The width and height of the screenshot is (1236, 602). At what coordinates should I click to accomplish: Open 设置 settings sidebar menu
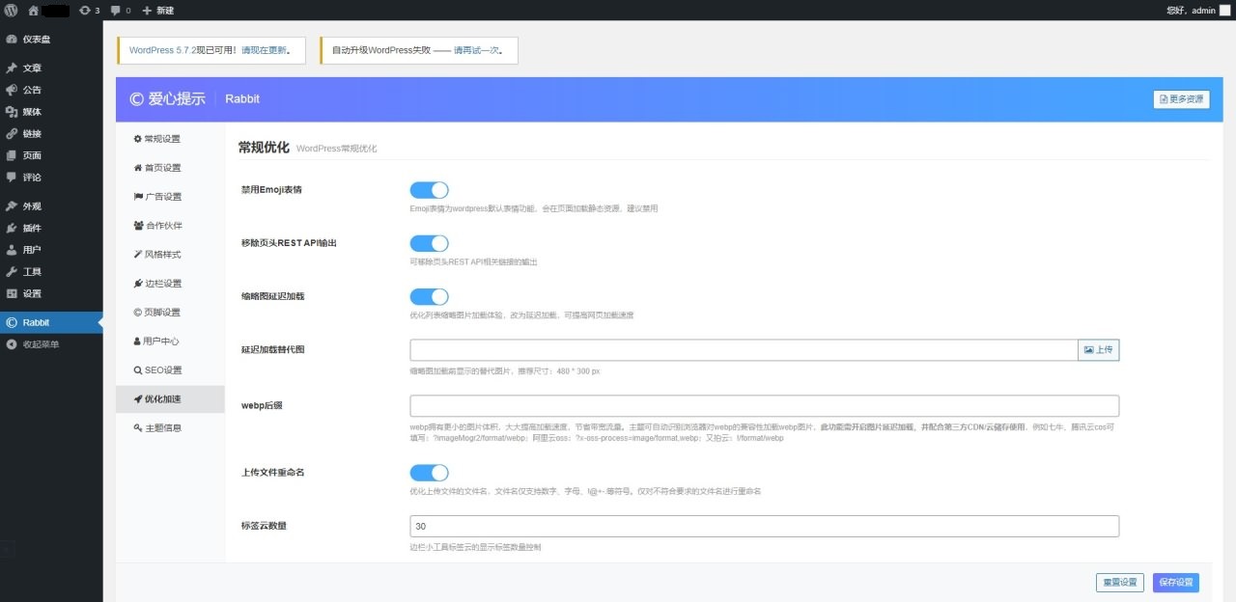pos(51,294)
